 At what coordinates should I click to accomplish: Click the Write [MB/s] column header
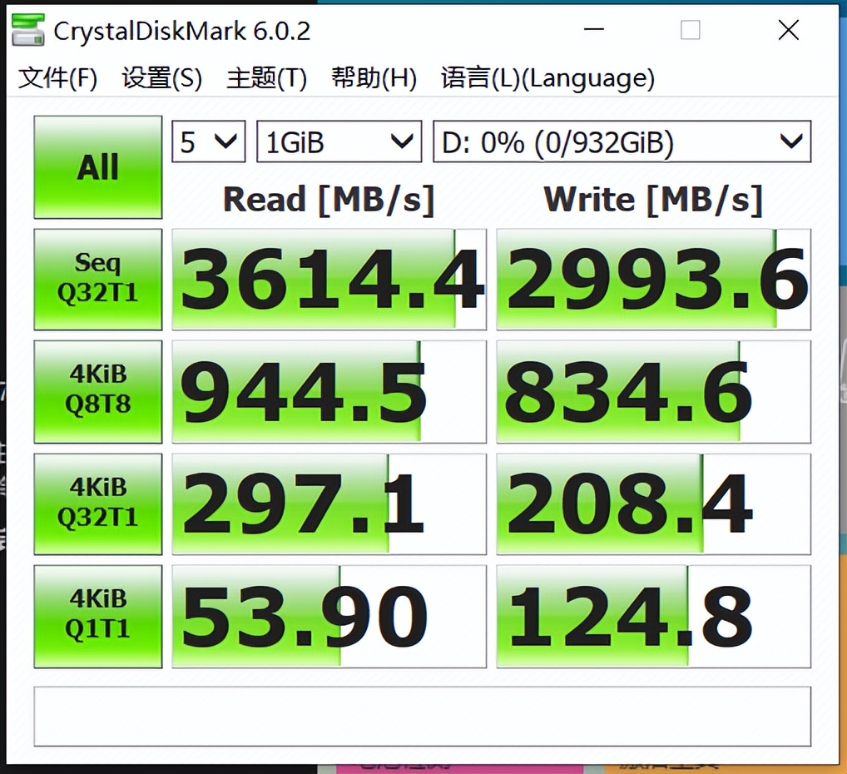653,200
